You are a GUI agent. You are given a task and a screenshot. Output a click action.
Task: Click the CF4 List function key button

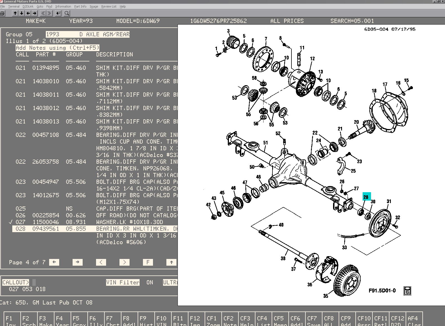point(263,319)
